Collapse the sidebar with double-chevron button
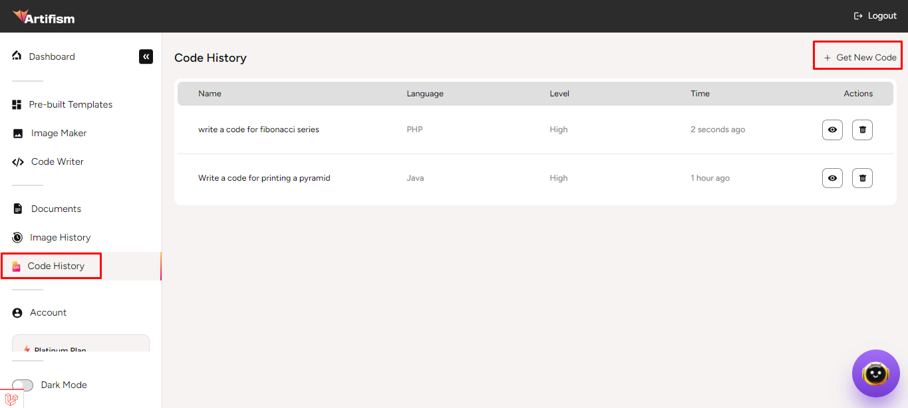Screen dimensions: 908x408 coord(146,56)
